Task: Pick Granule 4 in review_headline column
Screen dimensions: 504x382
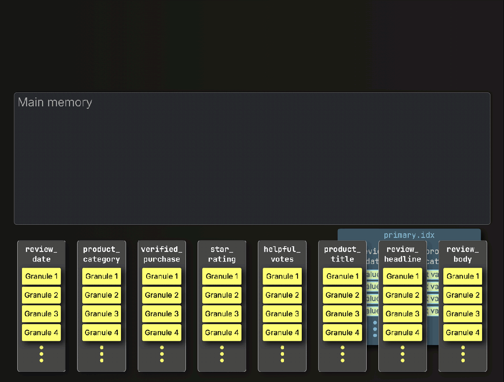Action: coord(403,333)
